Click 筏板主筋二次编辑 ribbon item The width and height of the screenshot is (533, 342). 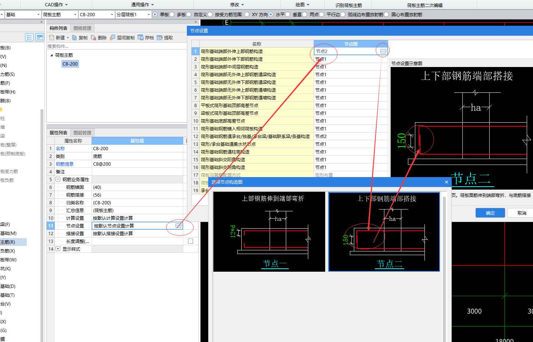click(x=424, y=5)
